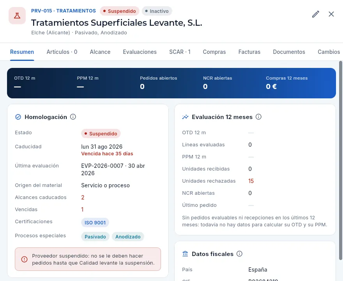Select the Resumen tab
The height and width of the screenshot is (281, 343).
pyautogui.click(x=22, y=52)
